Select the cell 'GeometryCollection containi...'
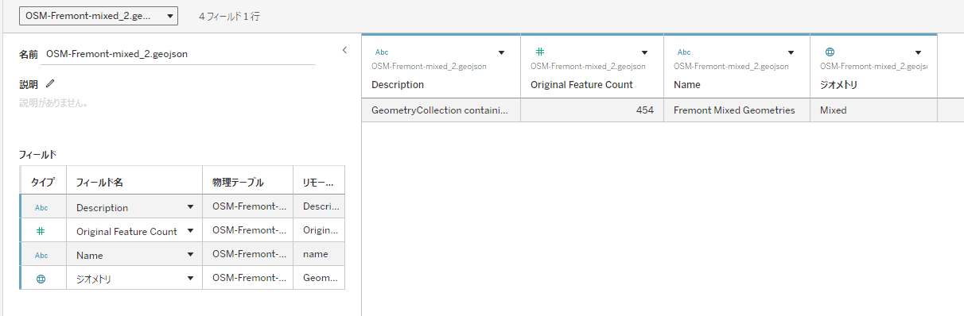The width and height of the screenshot is (964, 316). pyautogui.click(x=441, y=110)
